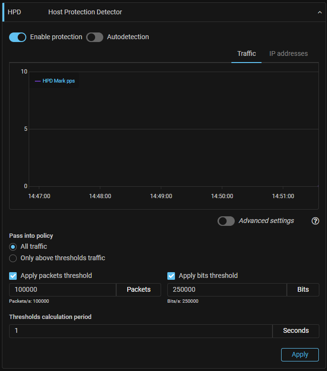Click the HPD panel header label
The width and height of the screenshot is (327, 371).
(15, 12)
